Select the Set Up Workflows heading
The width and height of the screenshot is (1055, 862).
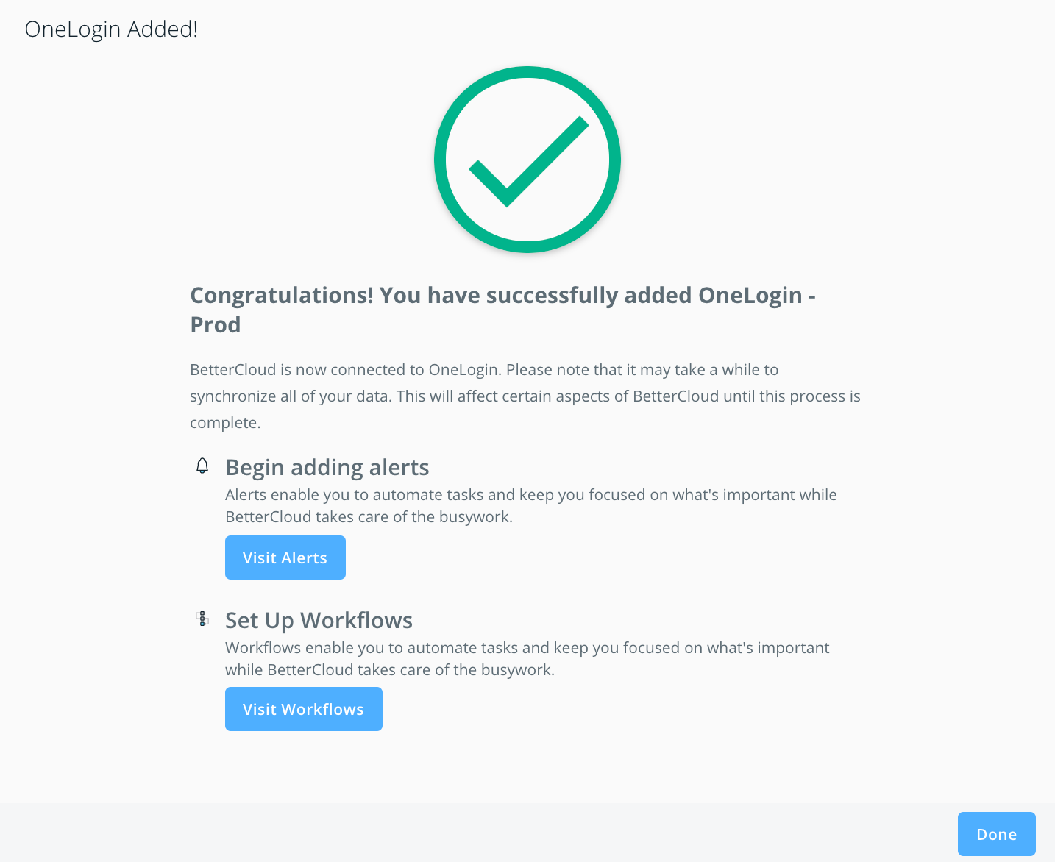click(319, 620)
